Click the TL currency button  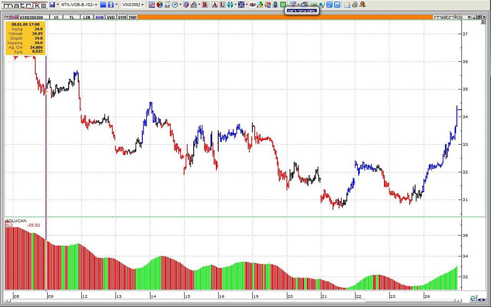tap(71, 17)
